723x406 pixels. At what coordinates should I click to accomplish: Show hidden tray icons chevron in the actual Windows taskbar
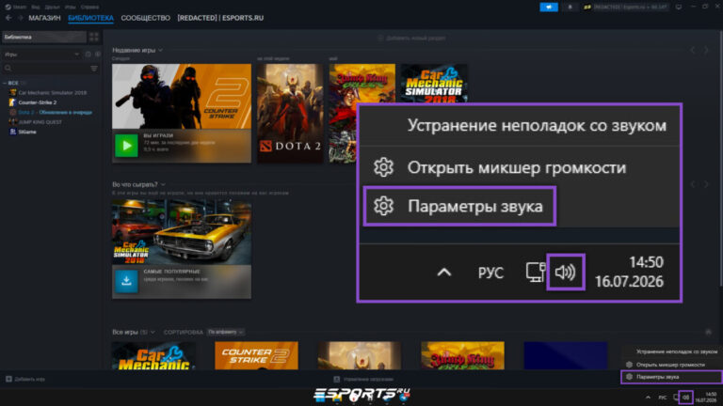(648, 398)
